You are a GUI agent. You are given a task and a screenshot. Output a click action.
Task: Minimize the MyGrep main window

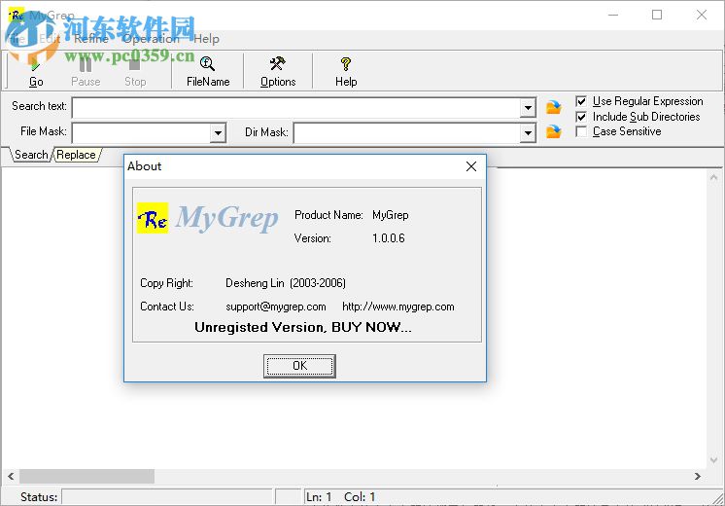click(x=613, y=15)
